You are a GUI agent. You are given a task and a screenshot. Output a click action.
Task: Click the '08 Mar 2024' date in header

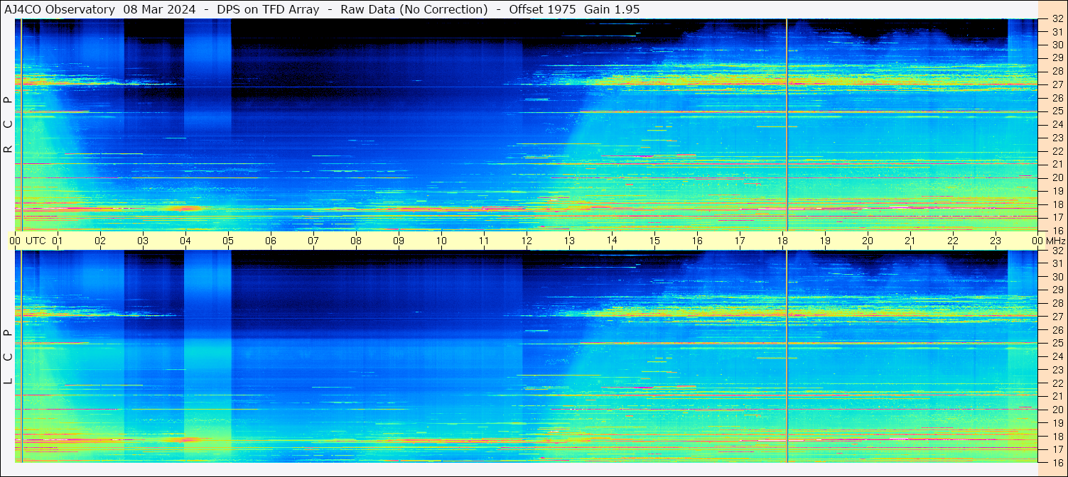pos(159,9)
